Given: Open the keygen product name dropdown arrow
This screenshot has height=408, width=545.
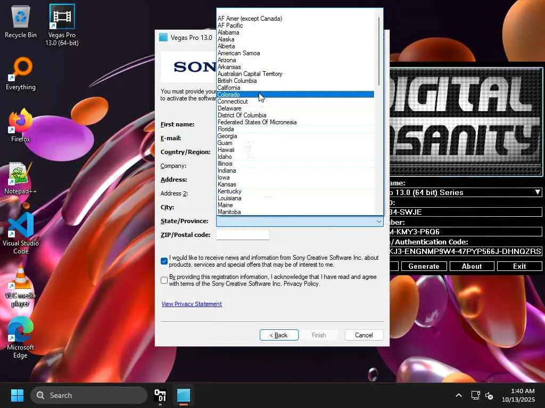Looking at the screenshot, I should tap(538, 192).
